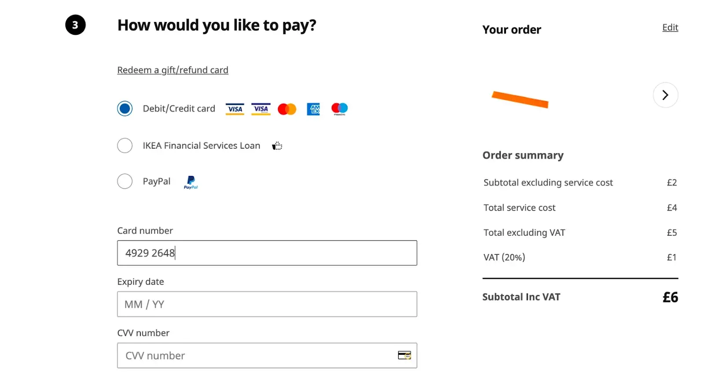Choose the PayPal payment radio button
Image resolution: width=704 pixels, height=390 pixels.
pos(125,181)
